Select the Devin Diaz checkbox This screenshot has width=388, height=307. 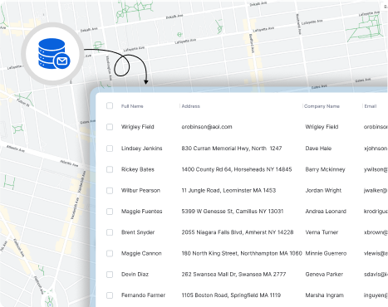point(110,275)
